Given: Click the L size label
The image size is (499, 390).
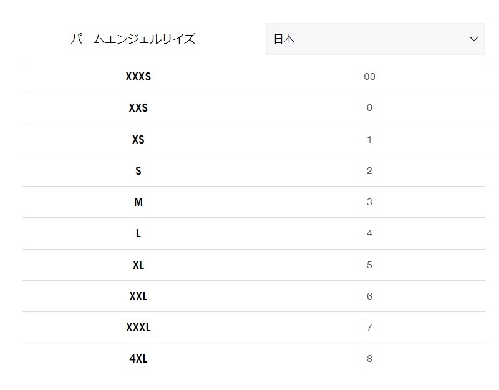Looking at the screenshot, I should [x=138, y=233].
